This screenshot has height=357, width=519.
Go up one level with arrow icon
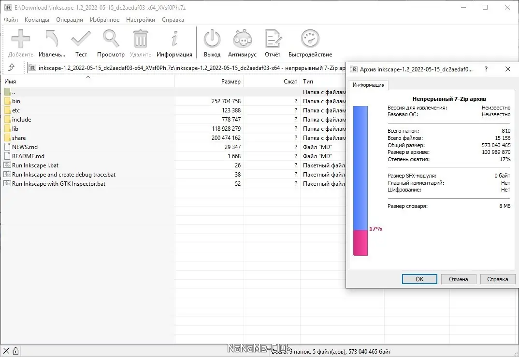[x=12, y=68]
